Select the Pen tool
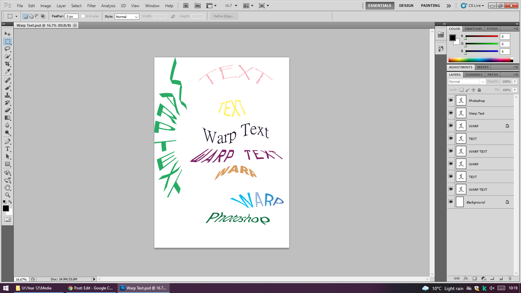The image size is (521, 293). tap(7, 141)
